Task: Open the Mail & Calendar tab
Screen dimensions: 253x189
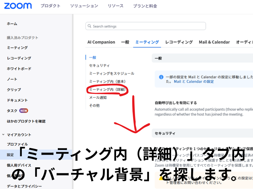Action: coord(214,42)
